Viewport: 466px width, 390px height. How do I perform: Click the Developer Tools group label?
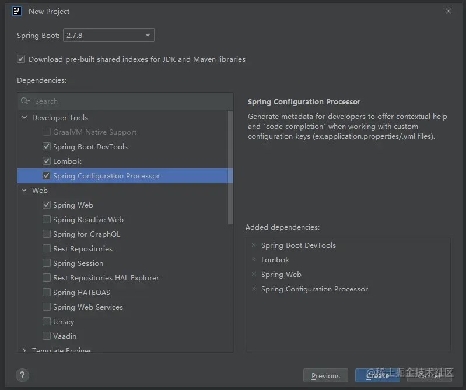pyautogui.click(x=60, y=117)
